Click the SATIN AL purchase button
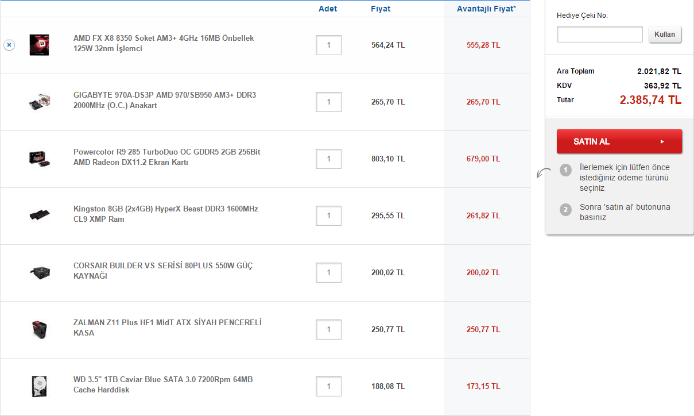694x416 pixels. [x=619, y=141]
